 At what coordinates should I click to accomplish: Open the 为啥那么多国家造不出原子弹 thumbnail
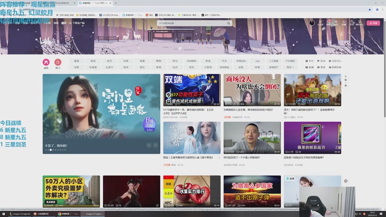[x=252, y=191]
